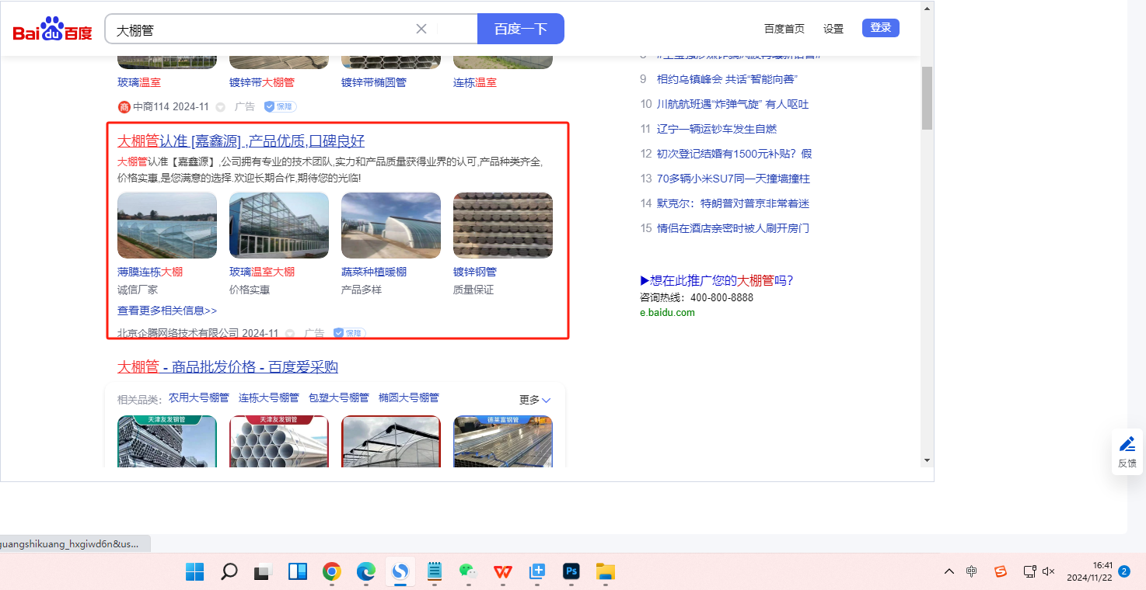This screenshot has height=590, width=1146.
Task: Open Google Chrome from the taskbar
Action: 332,572
